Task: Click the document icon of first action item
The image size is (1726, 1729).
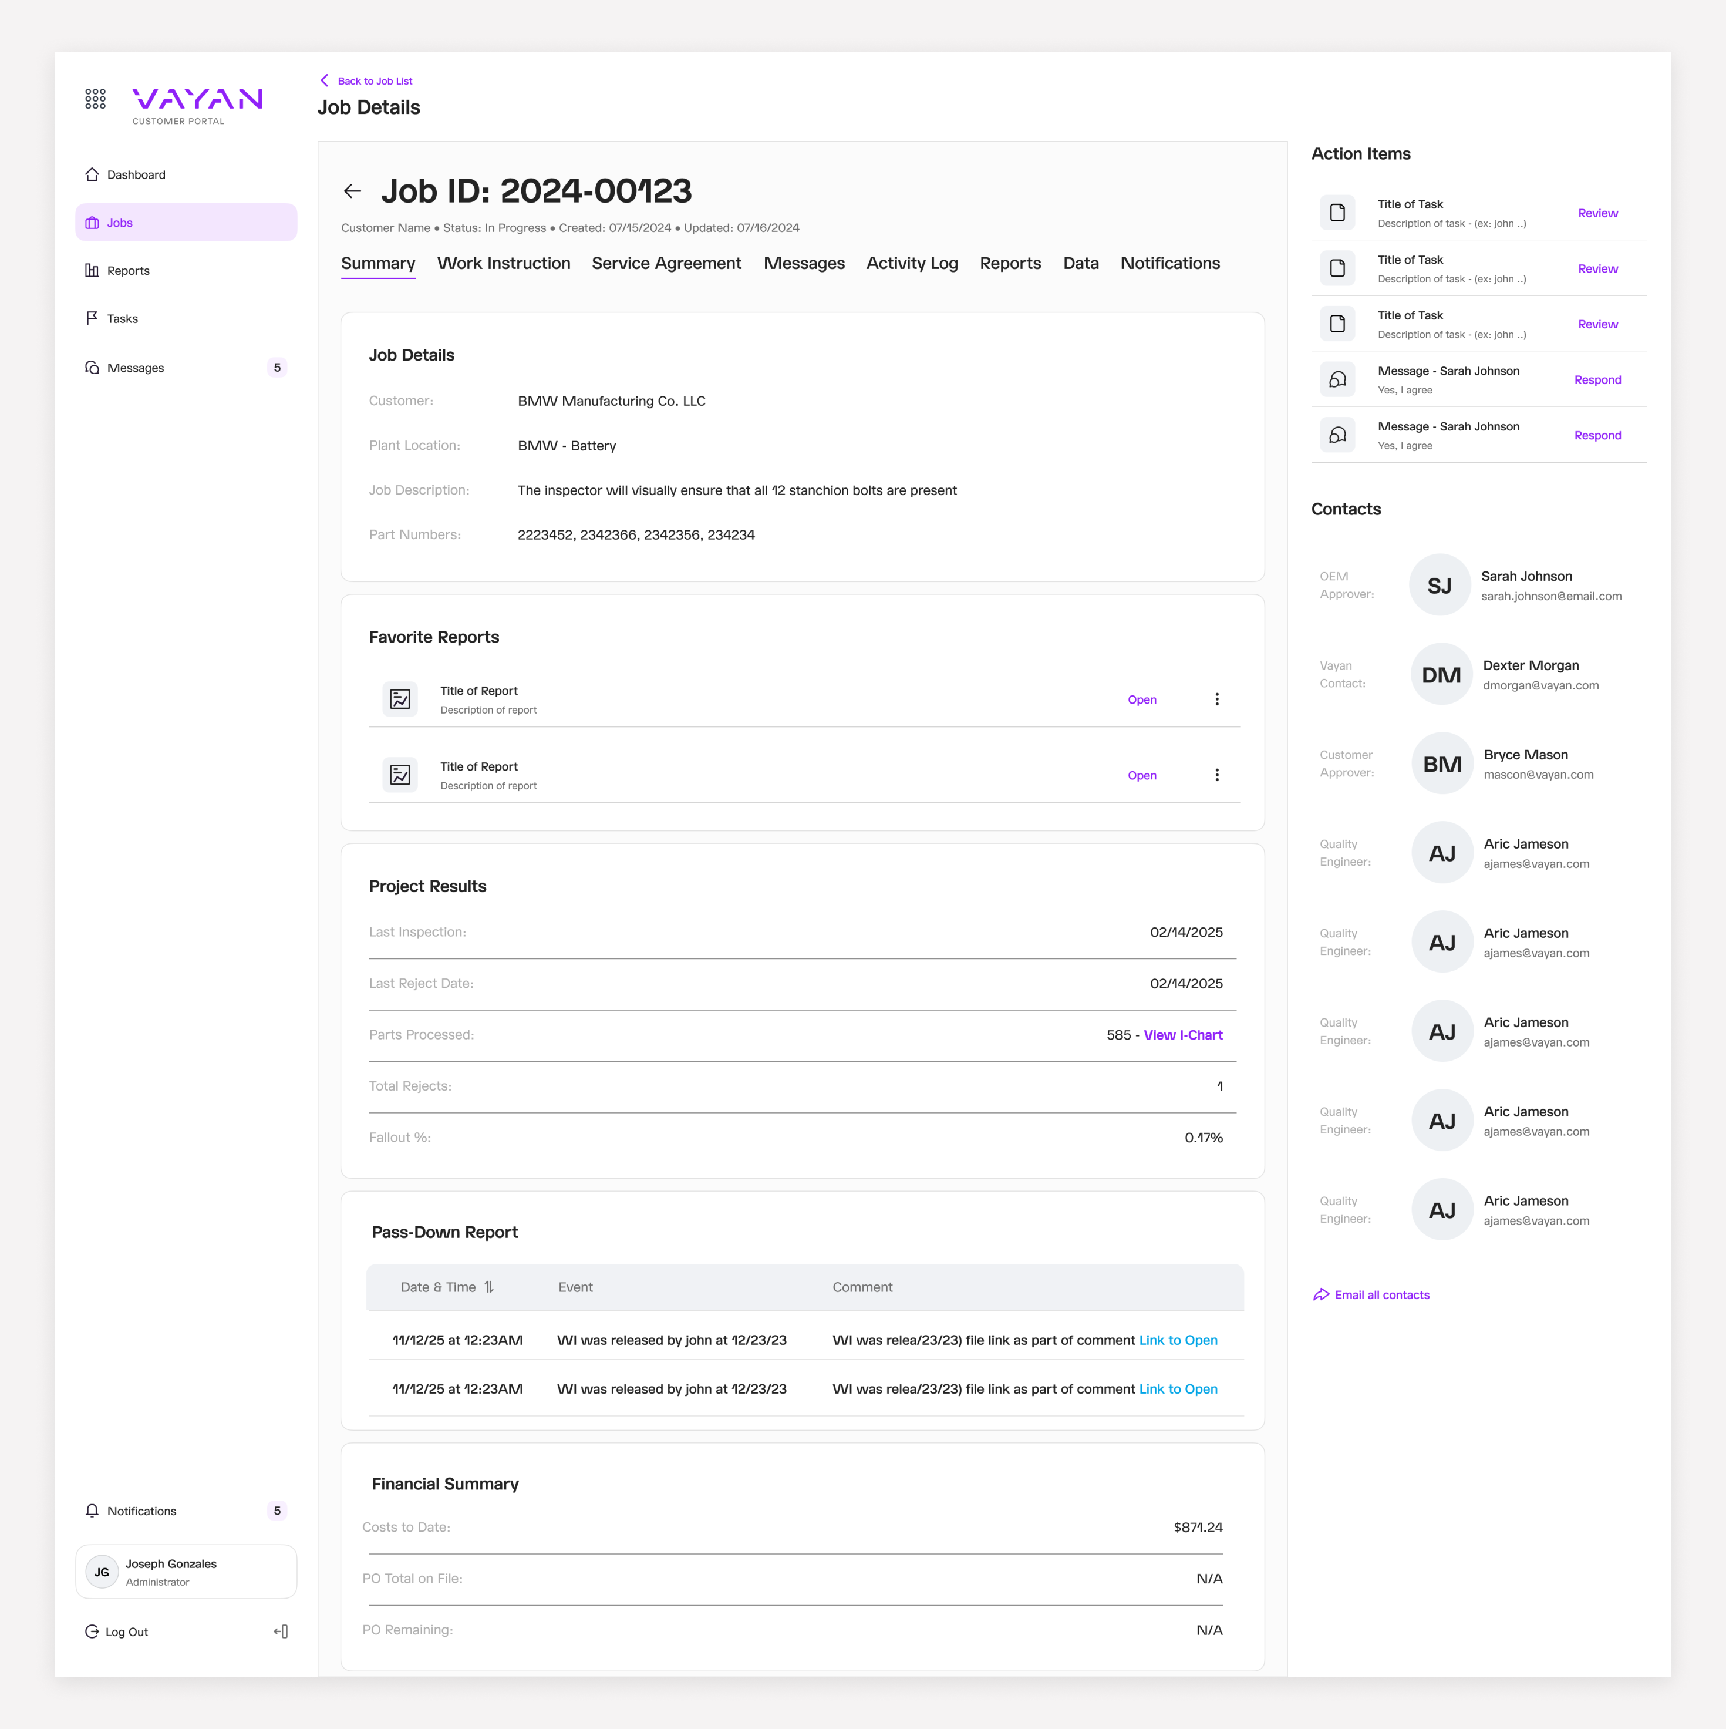Action: (x=1337, y=213)
